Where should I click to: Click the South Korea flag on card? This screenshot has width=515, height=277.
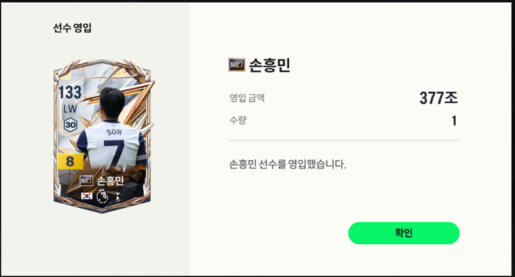coord(87,196)
